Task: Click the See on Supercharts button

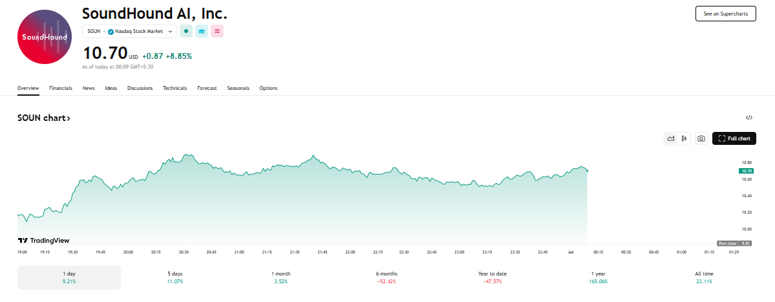Action: click(726, 14)
